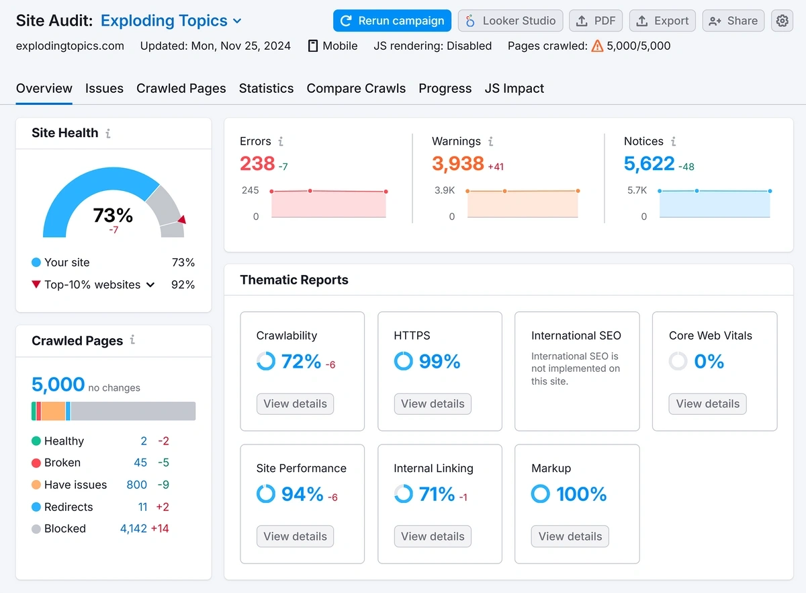The width and height of the screenshot is (806, 593).
Task: Click the 3,938 warnings count
Action: (458, 163)
